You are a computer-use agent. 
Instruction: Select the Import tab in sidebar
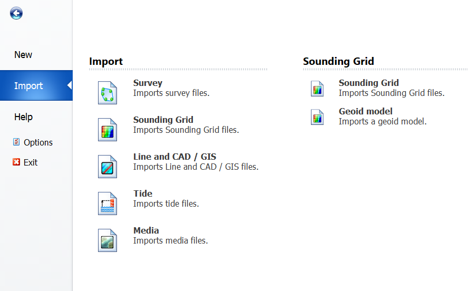coord(29,86)
